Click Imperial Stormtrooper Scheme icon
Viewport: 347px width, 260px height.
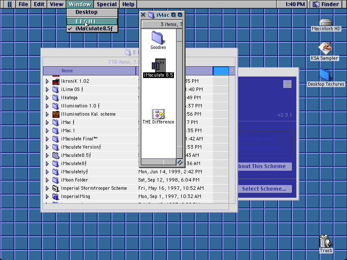56,188
